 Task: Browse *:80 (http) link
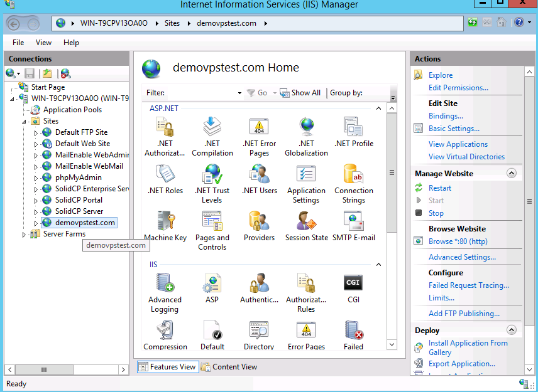pos(458,241)
